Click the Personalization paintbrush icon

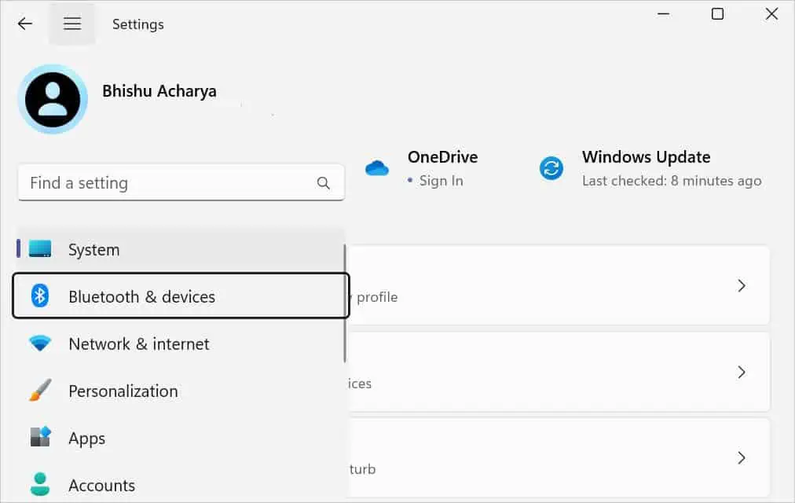(x=40, y=391)
